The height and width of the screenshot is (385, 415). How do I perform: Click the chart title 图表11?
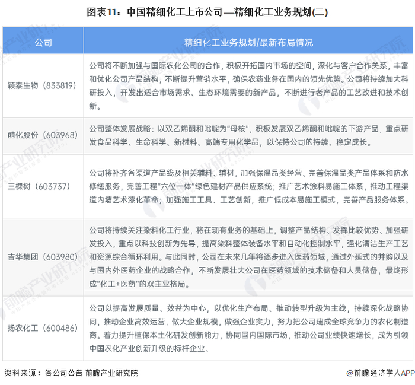pyautogui.click(x=207, y=12)
